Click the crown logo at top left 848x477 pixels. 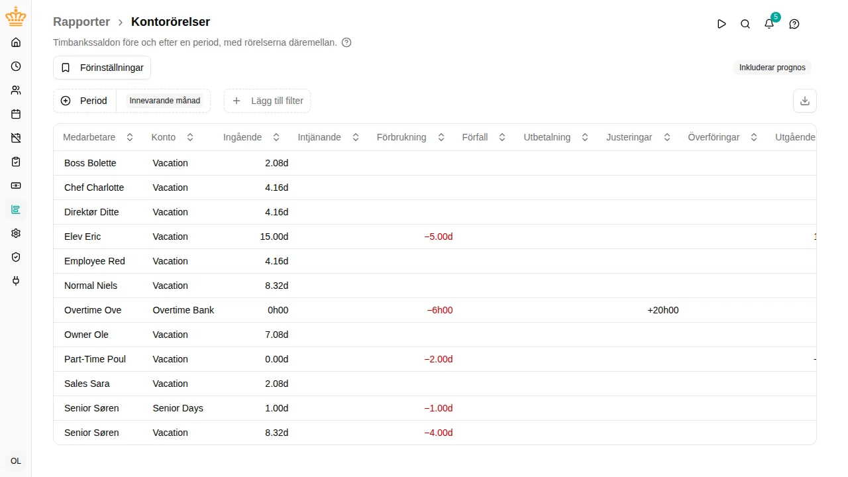[x=16, y=17]
